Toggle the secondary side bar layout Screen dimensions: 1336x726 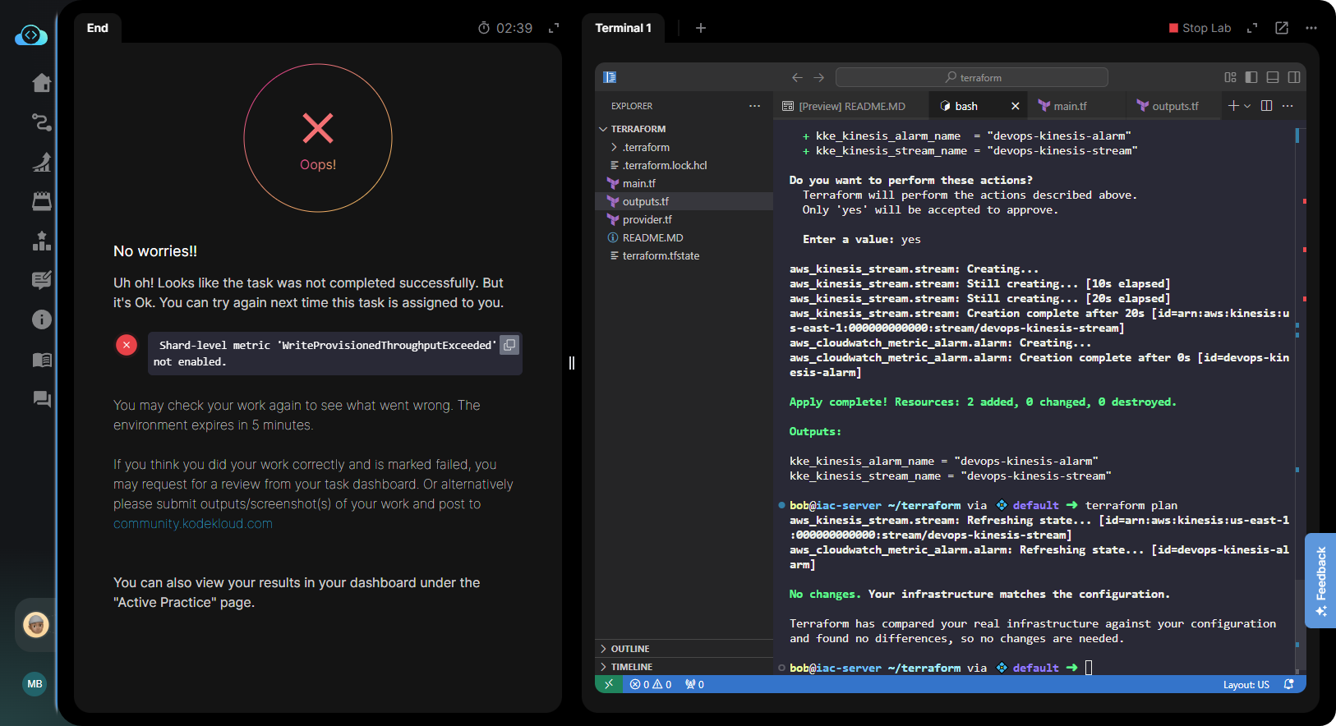pyautogui.click(x=1294, y=77)
